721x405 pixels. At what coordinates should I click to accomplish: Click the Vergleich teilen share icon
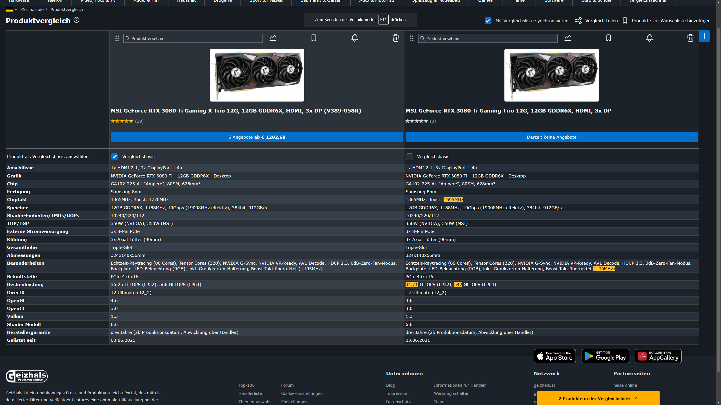[x=578, y=21]
